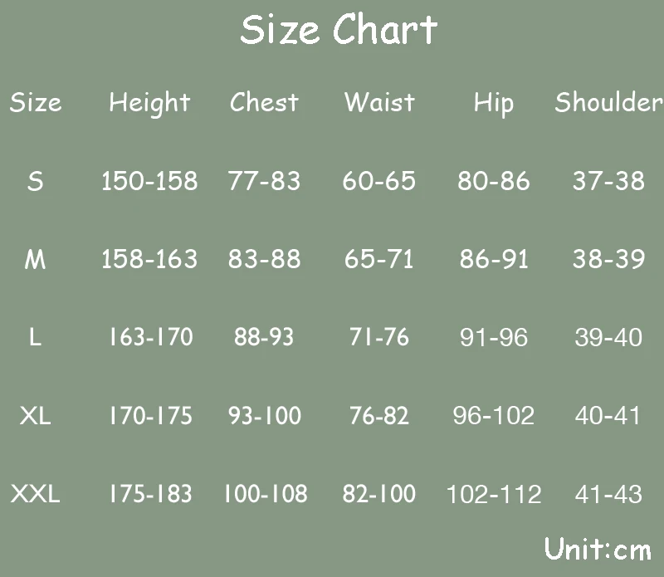The image size is (664, 577).
Task: Select shoulder value 41-43
Action: point(608,494)
